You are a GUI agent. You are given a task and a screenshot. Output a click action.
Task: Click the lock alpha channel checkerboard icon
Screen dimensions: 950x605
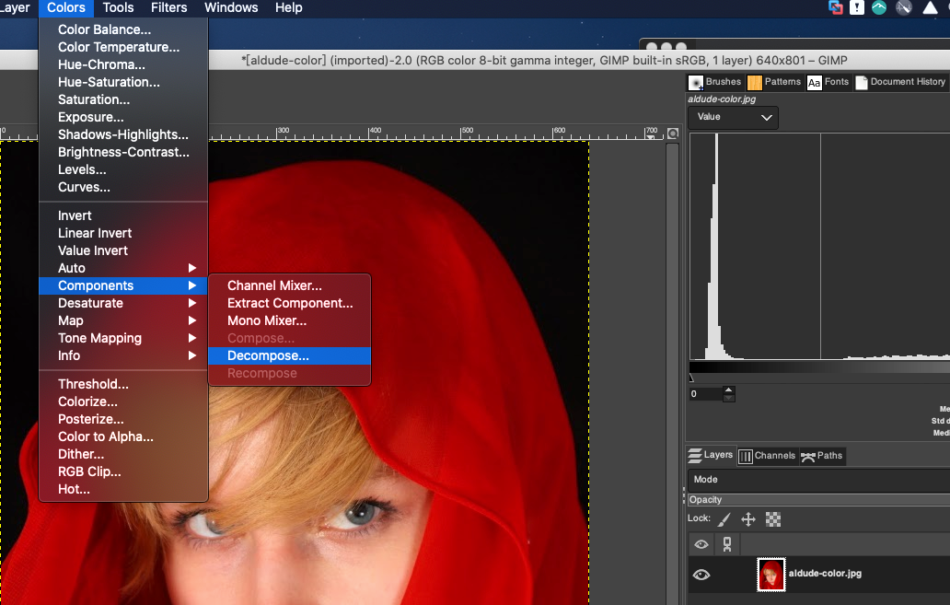773,519
